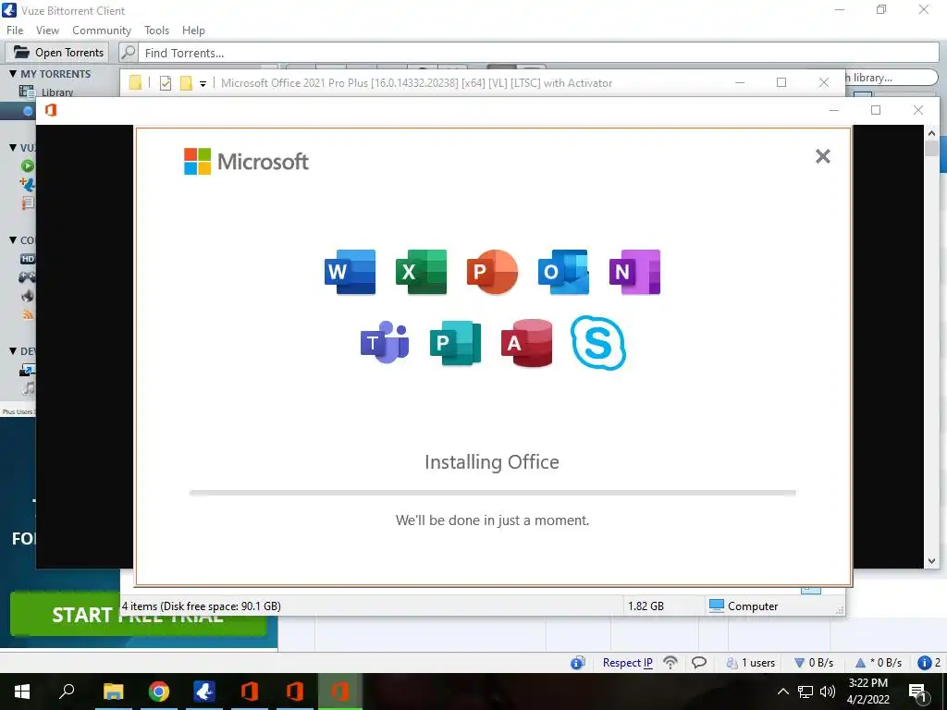Image resolution: width=947 pixels, height=710 pixels.
Task: Close the Installing Office dialog with the X
Action: tap(822, 156)
